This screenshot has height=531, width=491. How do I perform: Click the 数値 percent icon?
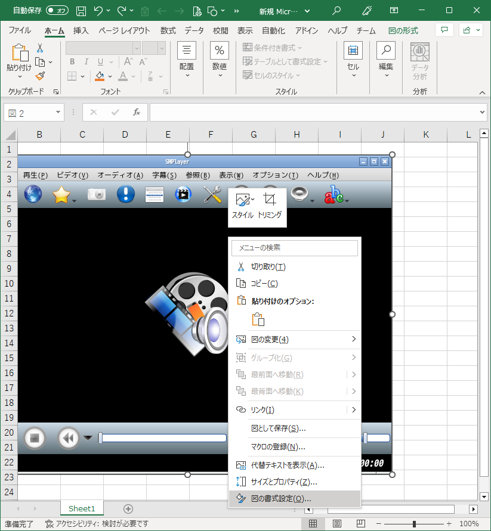220,51
